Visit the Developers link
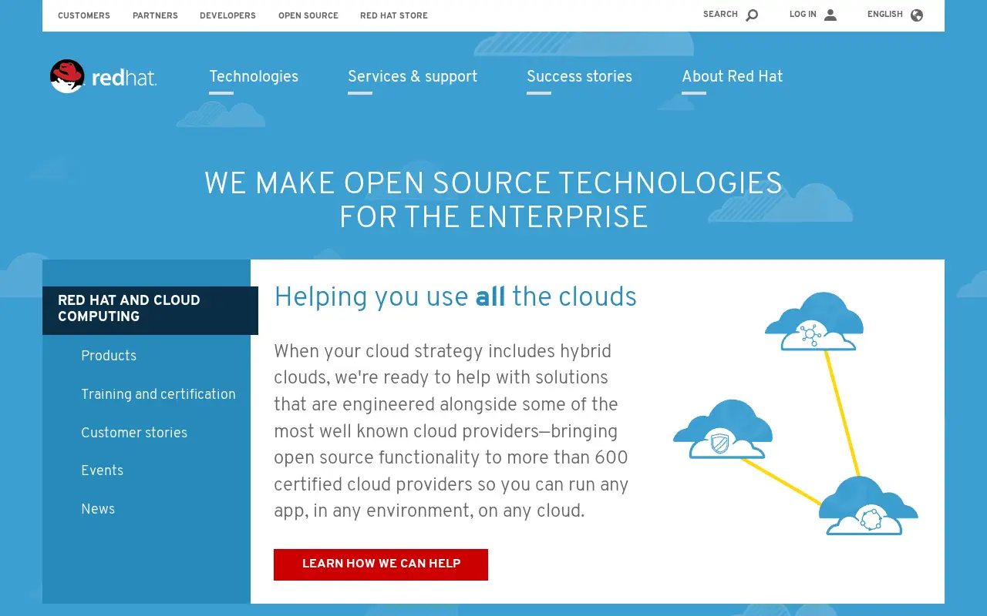 (227, 15)
